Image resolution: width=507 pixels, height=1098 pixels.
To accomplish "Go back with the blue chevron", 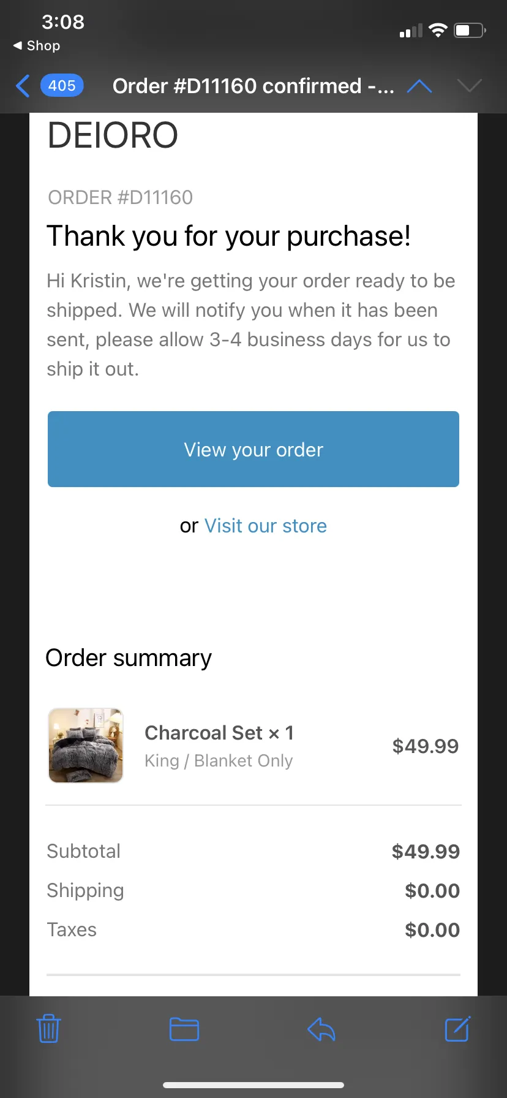I will click(x=23, y=86).
